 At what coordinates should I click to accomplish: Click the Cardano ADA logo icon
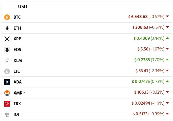click(7, 82)
